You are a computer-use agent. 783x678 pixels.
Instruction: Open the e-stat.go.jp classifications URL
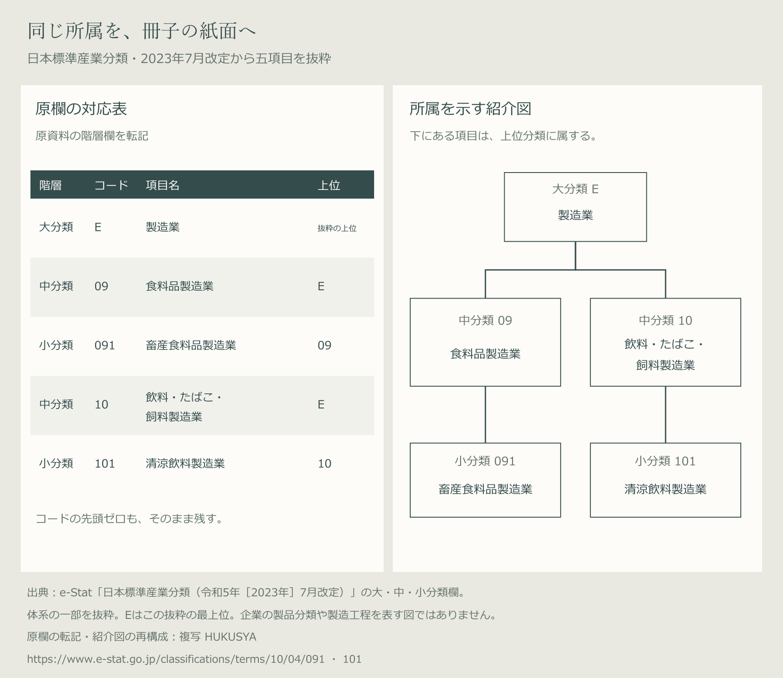tap(194, 659)
